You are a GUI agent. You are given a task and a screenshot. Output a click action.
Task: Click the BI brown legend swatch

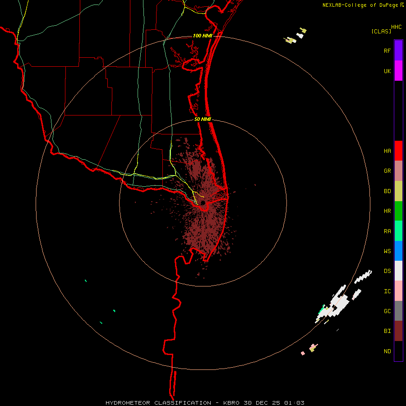tap(398, 331)
